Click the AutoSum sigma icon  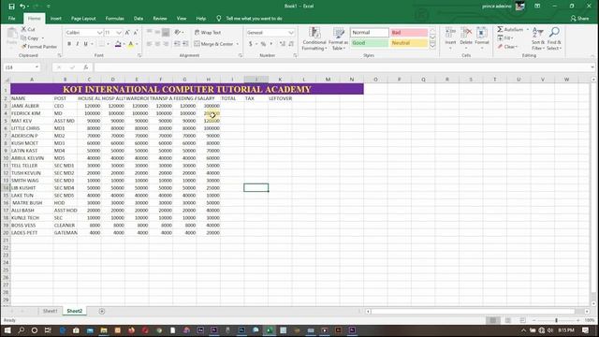500,29
